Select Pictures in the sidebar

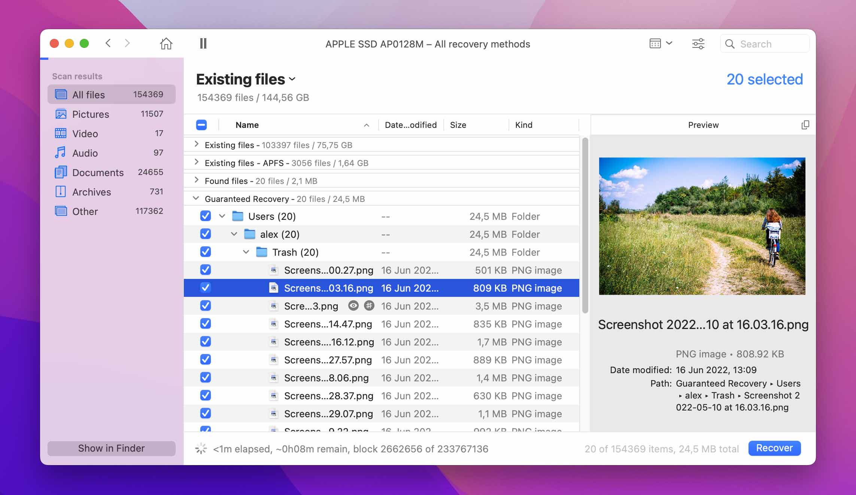[x=91, y=114]
